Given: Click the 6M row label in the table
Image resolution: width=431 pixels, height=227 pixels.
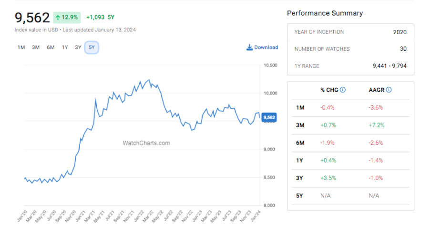Looking at the screenshot, I should coord(300,142).
